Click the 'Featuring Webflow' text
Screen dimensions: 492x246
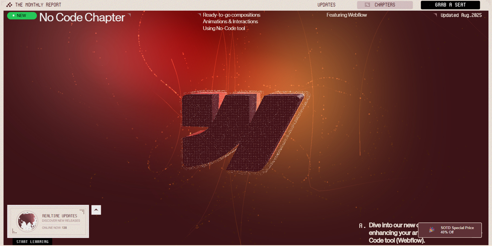pos(347,15)
